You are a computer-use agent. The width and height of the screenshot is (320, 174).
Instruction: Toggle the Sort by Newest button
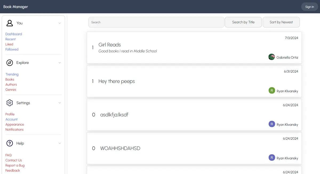281,22
